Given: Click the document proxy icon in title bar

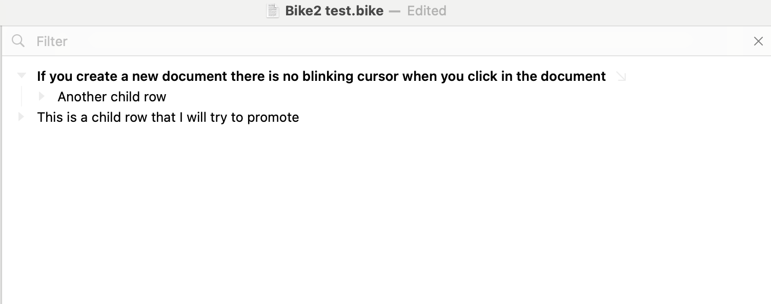Looking at the screenshot, I should pos(273,11).
